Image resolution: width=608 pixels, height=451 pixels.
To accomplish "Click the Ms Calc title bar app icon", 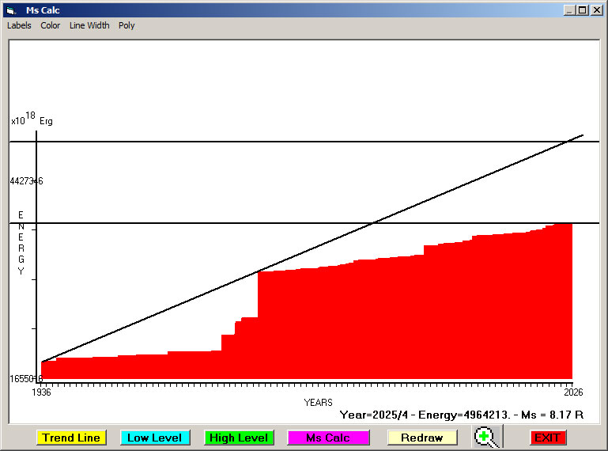I will coord(11,10).
